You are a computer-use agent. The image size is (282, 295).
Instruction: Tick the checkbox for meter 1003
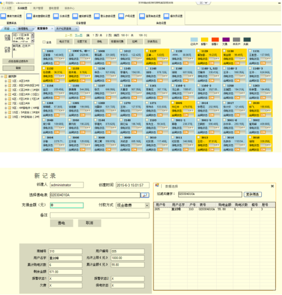[44, 51]
